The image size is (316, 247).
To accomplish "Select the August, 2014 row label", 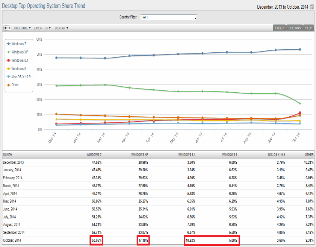I will [x=12, y=224].
